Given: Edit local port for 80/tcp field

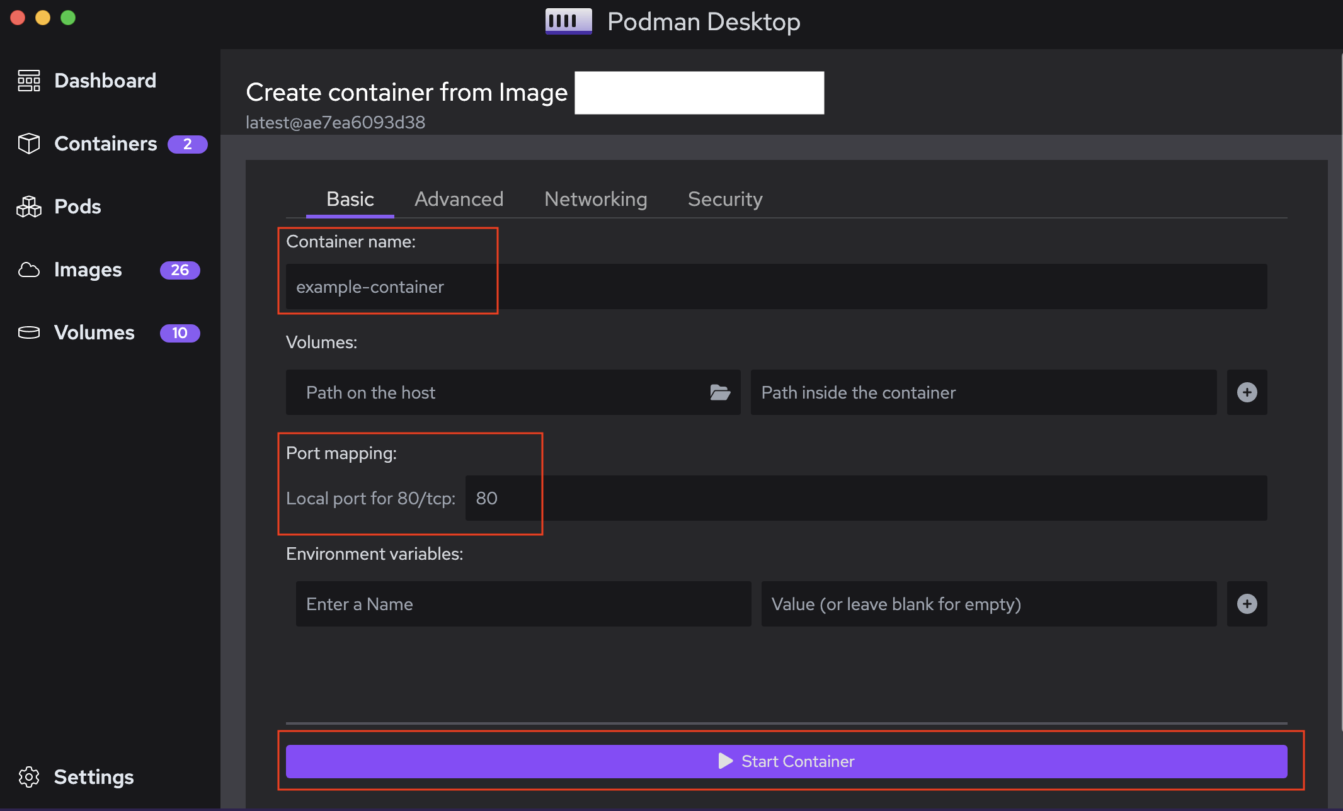Looking at the screenshot, I should click(866, 498).
